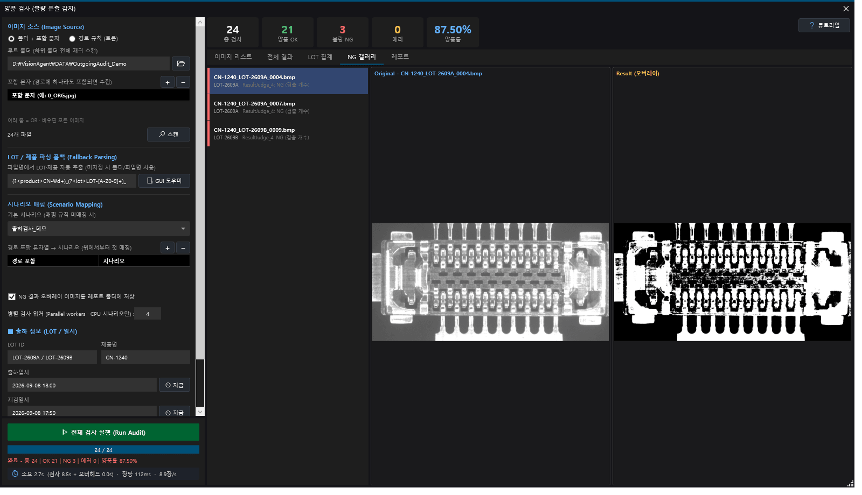Image resolution: width=862 pixels, height=495 pixels.
Task: Open the GUI 도우미 helper
Action: click(164, 181)
